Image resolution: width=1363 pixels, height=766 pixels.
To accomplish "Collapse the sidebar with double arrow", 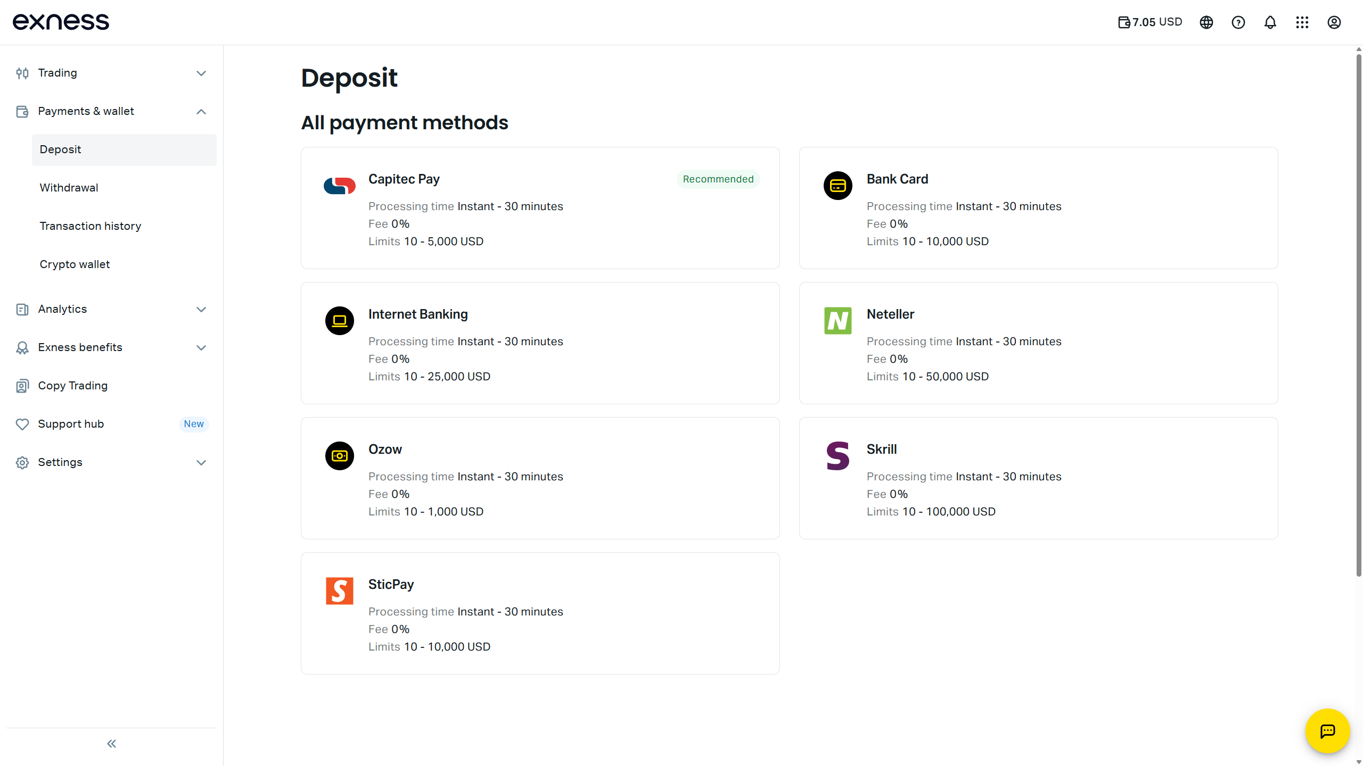I will click(x=112, y=744).
